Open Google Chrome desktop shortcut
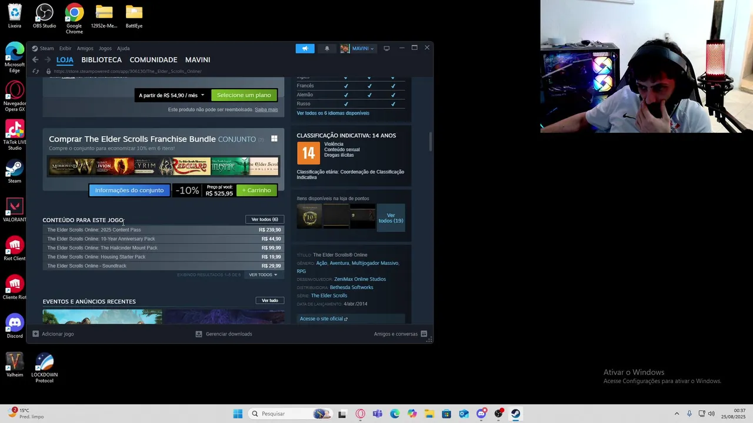753x423 pixels. click(x=74, y=19)
